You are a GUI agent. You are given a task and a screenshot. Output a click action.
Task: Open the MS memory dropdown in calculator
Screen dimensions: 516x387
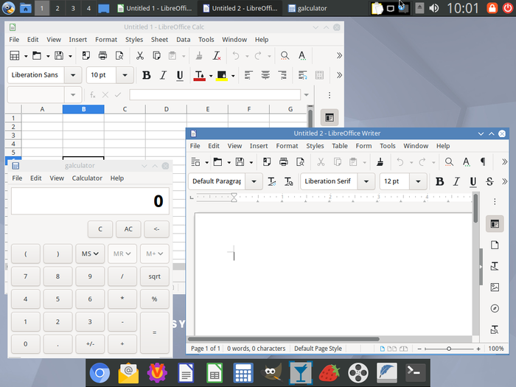tap(90, 254)
